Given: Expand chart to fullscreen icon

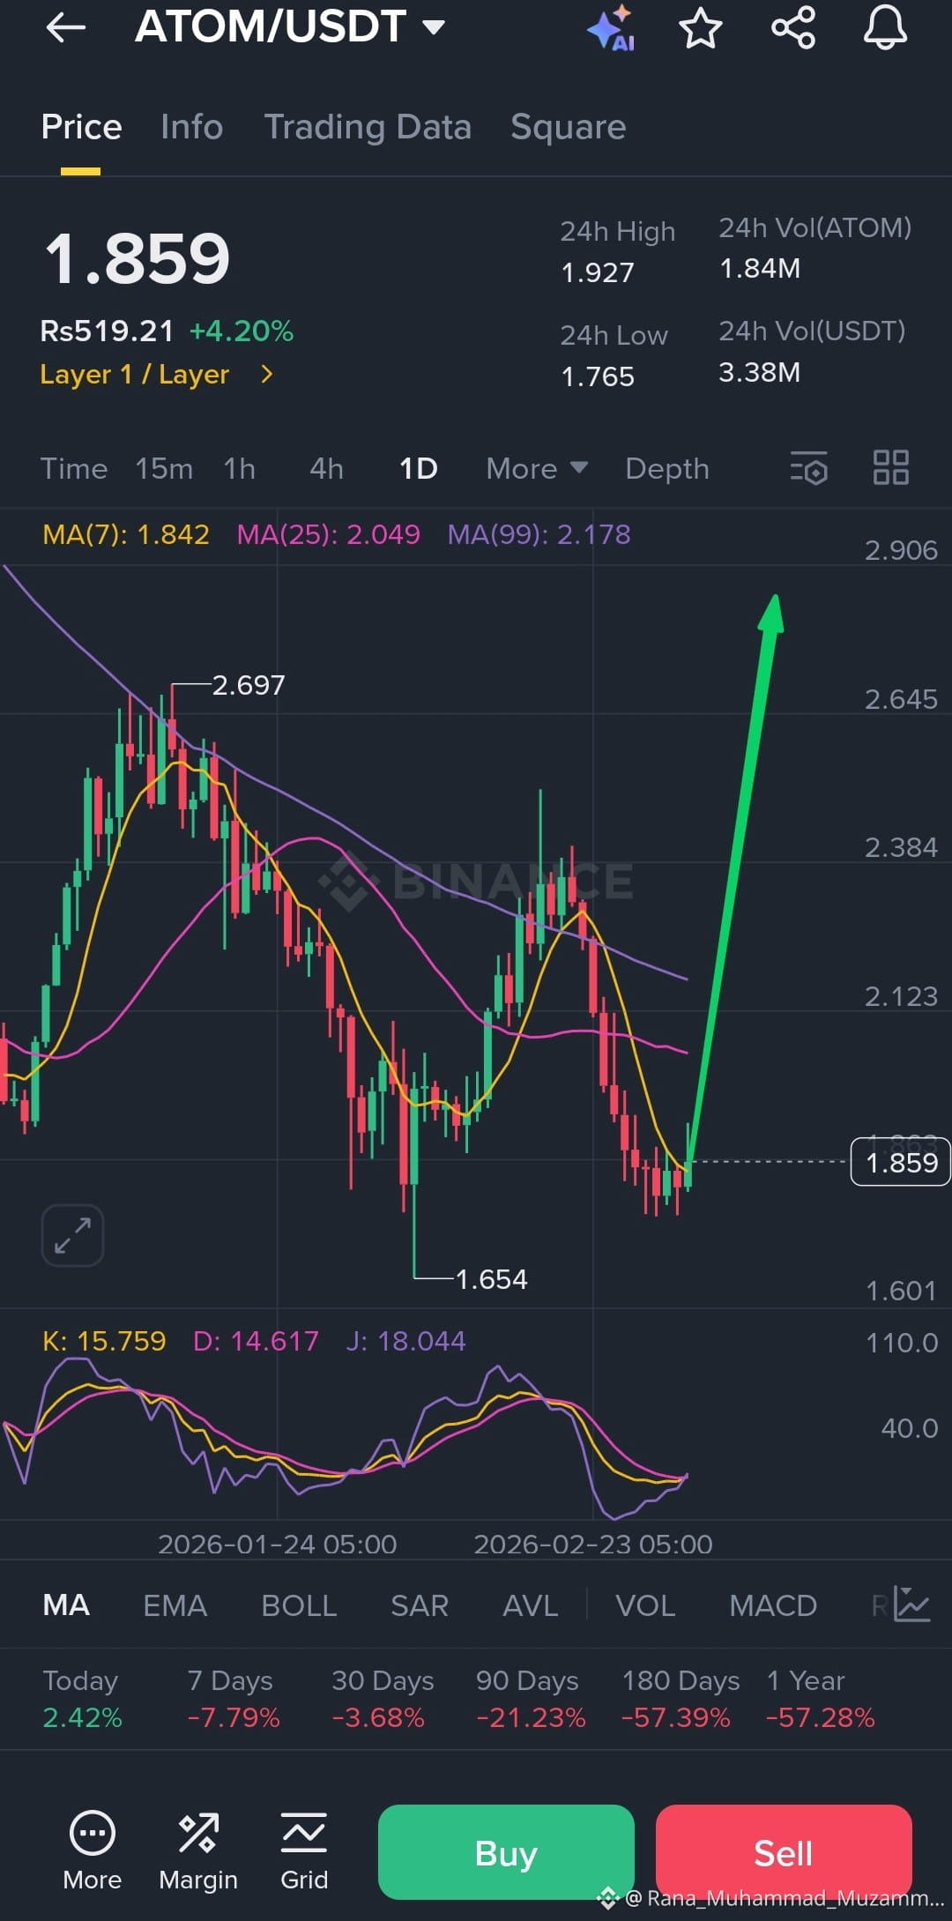Looking at the screenshot, I should click(72, 1235).
